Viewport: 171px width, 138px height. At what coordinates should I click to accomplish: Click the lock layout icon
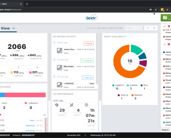coord(154,28)
